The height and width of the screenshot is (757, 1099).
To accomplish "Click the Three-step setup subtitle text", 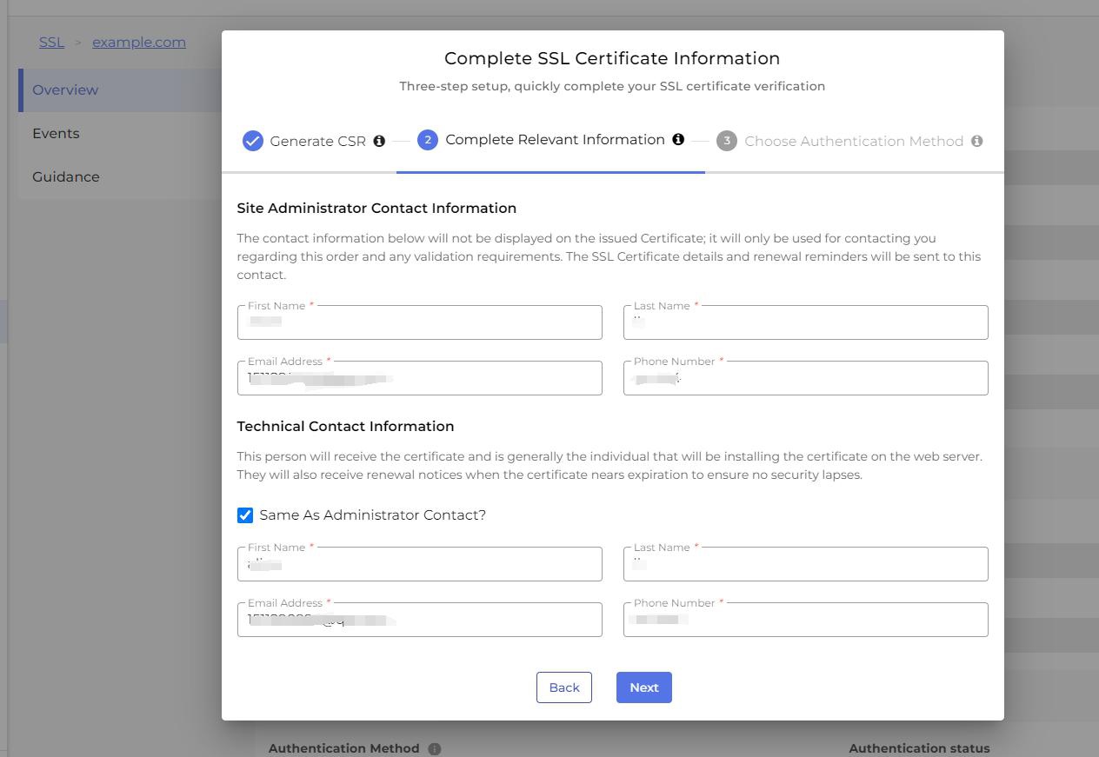I will [x=612, y=86].
